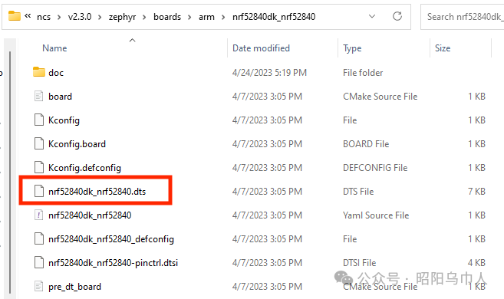Select the Kconfig file icon
This screenshot has width=504, height=299.
click(x=39, y=120)
